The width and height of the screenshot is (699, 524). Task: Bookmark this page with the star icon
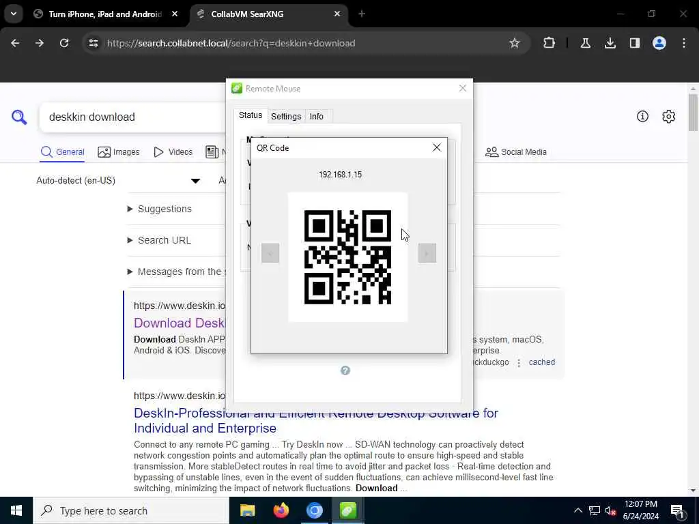tap(515, 43)
